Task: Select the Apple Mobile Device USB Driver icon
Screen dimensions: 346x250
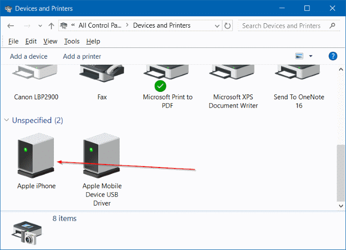Action: [101, 156]
